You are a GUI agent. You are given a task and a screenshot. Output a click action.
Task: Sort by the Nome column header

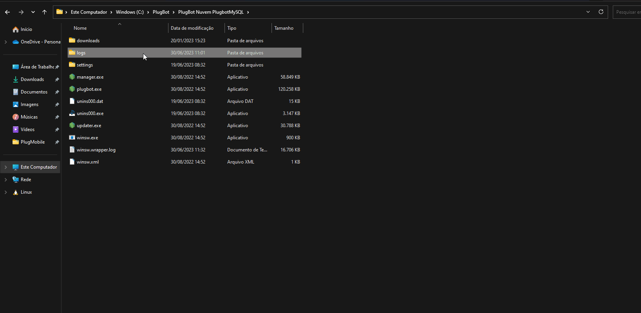(x=80, y=28)
